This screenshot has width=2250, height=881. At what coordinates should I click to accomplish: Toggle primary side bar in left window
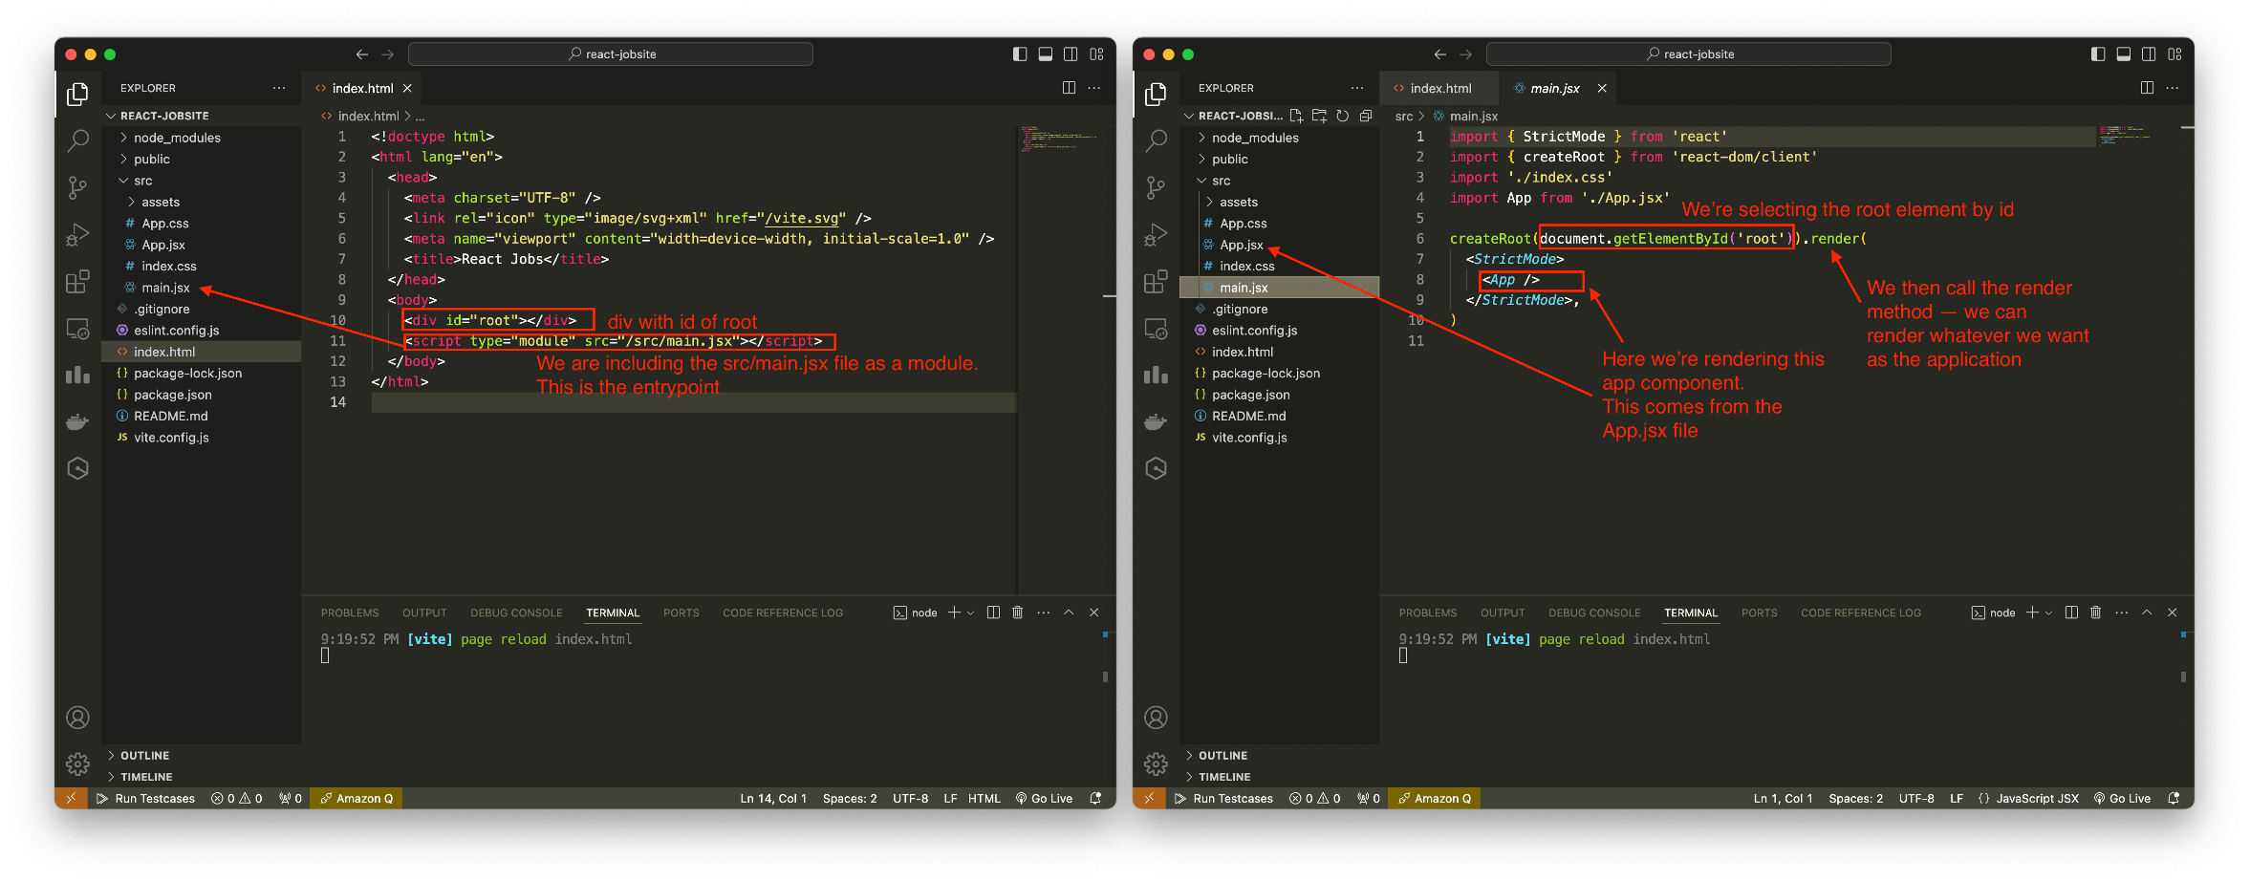1020,54
